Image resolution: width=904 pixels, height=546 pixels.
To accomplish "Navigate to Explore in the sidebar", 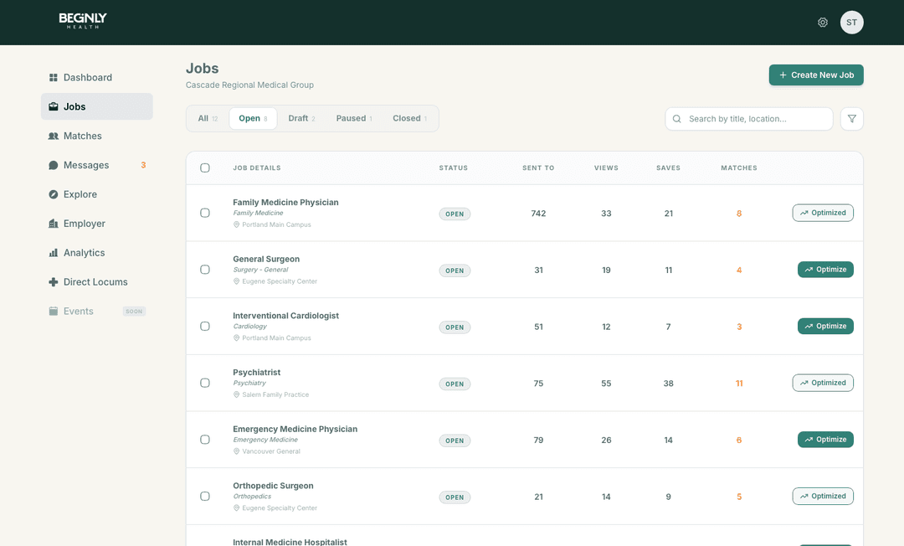I will click(80, 194).
